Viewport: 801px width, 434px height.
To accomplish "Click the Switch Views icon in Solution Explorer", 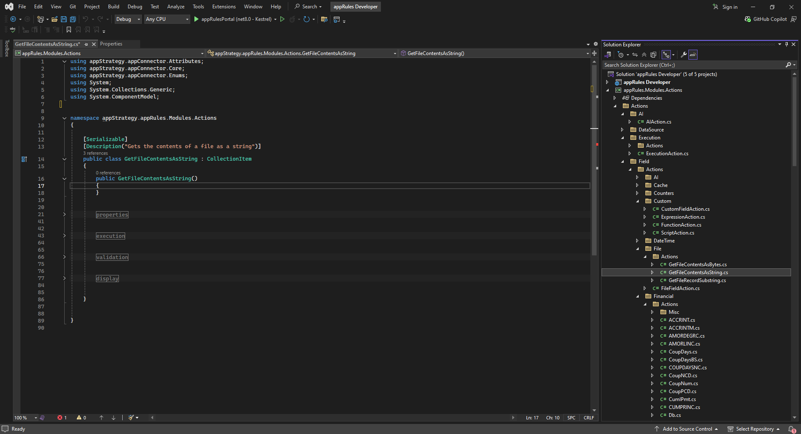I will click(x=608, y=55).
